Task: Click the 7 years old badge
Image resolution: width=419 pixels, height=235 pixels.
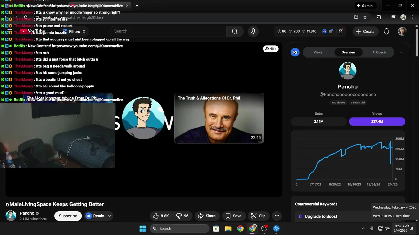Action: pos(357,102)
